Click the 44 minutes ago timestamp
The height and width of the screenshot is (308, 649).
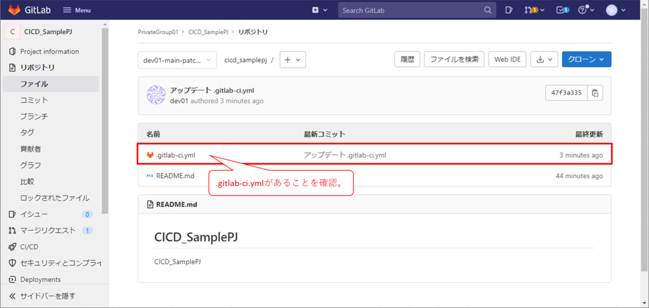click(579, 176)
